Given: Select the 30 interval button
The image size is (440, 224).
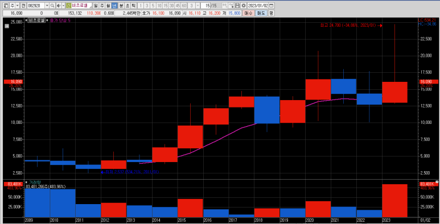Looking at the screenshot, I should click(171, 6).
